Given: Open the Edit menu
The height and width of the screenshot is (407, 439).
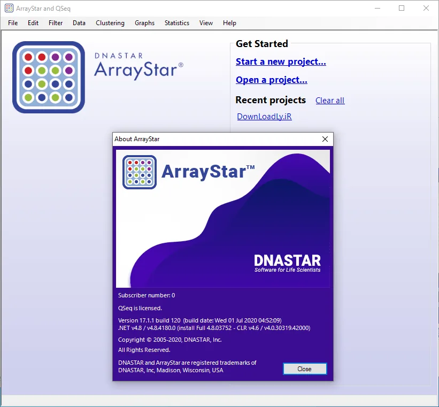Looking at the screenshot, I should (x=33, y=23).
